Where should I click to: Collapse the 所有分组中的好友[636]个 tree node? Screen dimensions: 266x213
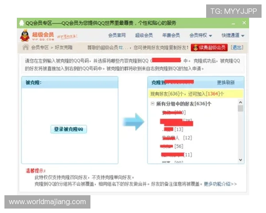pos(153,103)
